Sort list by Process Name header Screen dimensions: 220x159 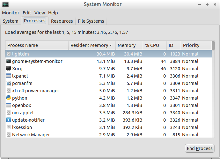point(37,45)
